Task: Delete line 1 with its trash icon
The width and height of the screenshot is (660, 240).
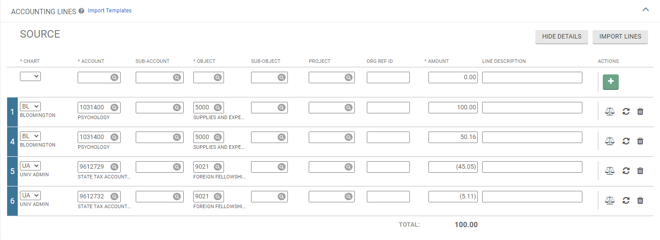Action: point(640,112)
